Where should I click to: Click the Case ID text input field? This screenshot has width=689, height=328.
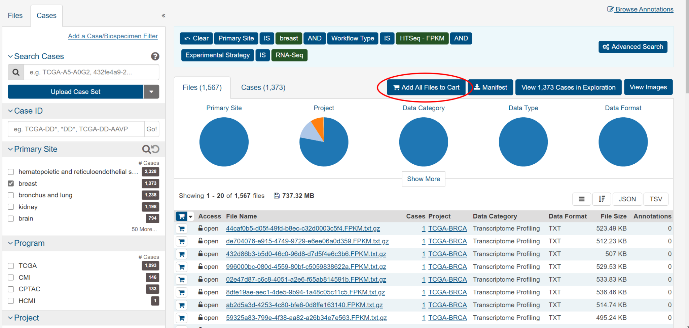tap(76, 129)
